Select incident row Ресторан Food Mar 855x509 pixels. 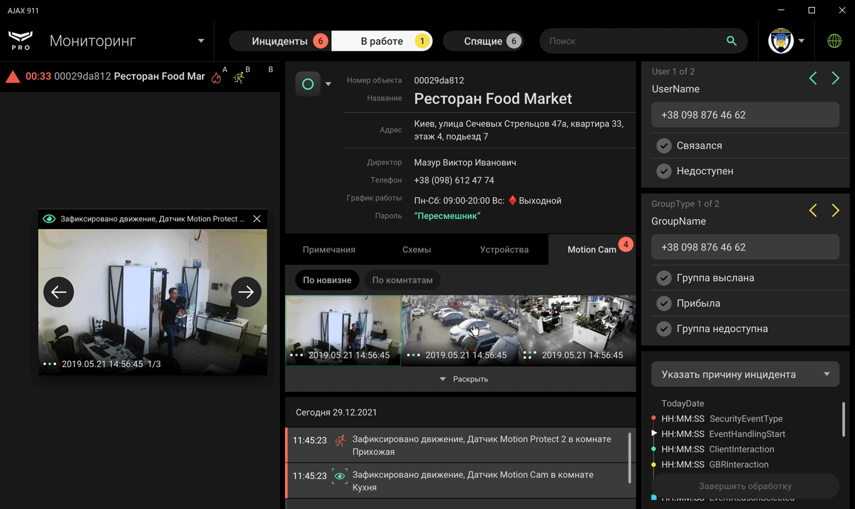140,77
